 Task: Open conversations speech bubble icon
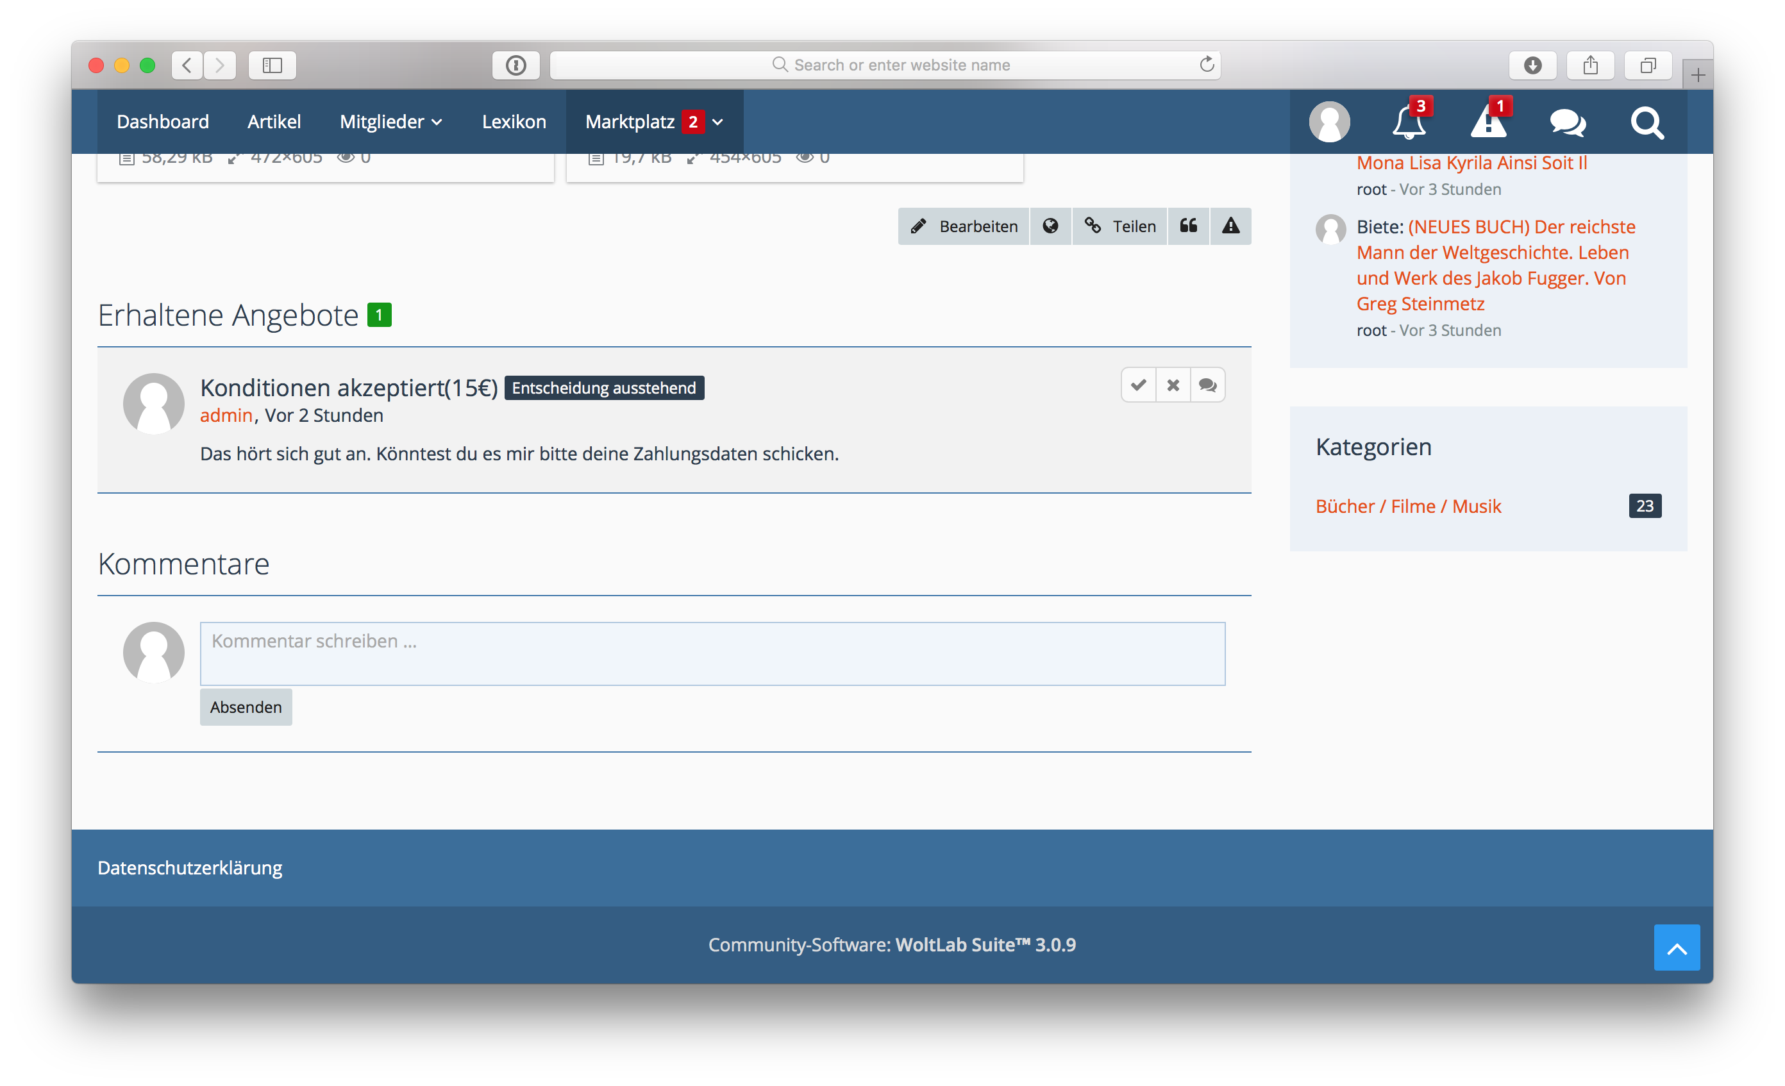coord(1567,122)
